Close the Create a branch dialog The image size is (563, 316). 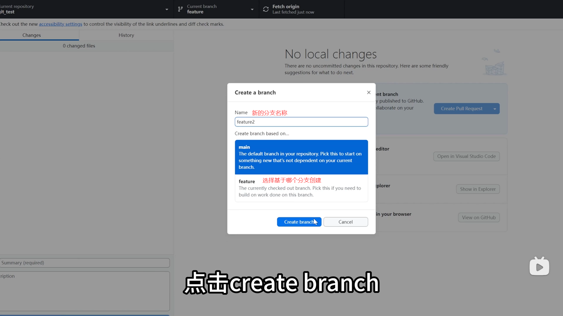point(369,92)
